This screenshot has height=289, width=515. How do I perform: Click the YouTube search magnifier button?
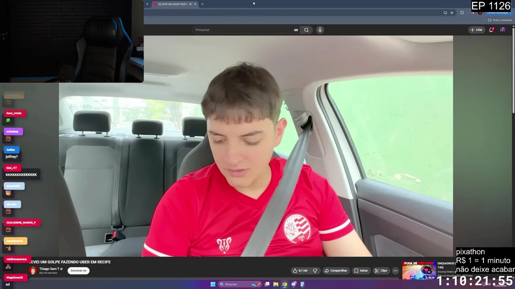tap(306, 30)
